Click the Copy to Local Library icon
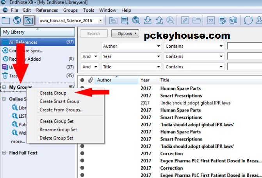 (x=113, y=21)
